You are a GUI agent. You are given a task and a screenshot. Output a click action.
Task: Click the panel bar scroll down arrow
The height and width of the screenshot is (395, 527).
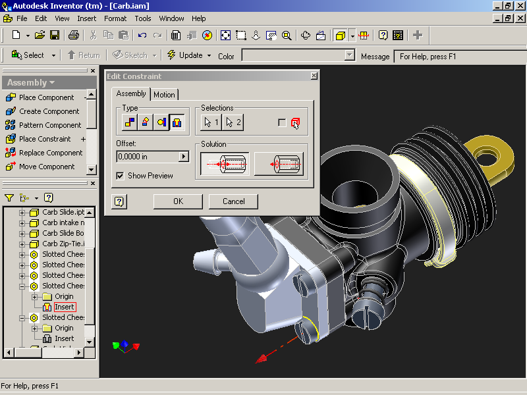(92, 170)
